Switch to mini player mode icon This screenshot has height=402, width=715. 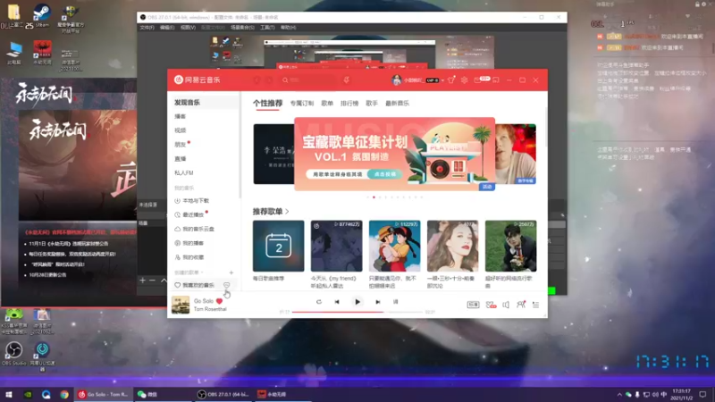[496, 80]
